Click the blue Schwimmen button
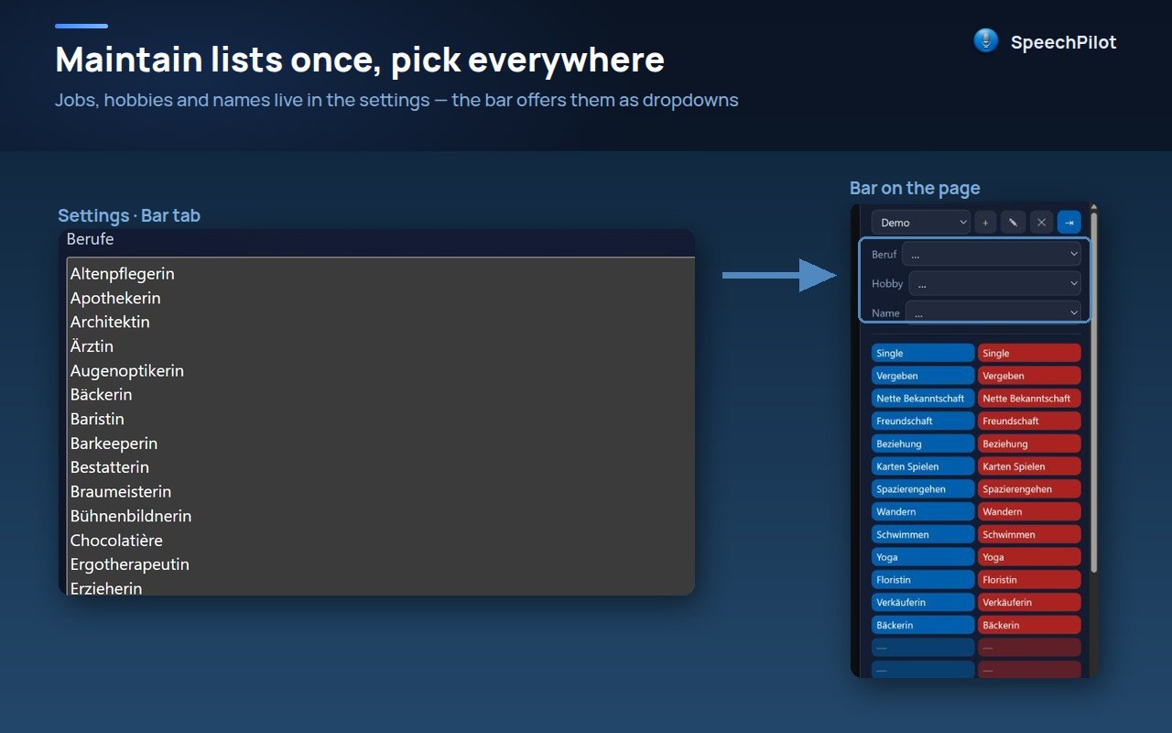Screen dimensions: 1172x733 point(923,534)
